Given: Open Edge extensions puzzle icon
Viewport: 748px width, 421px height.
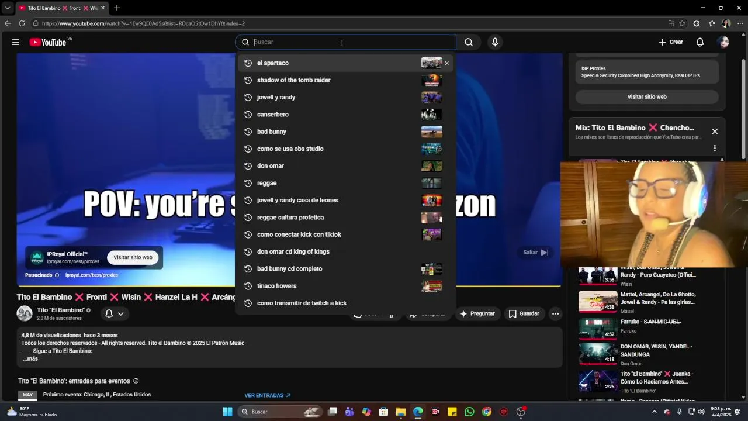Looking at the screenshot, I should (697, 23).
